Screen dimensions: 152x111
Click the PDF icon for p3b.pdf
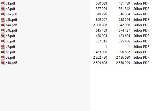click(x=3, y=20)
